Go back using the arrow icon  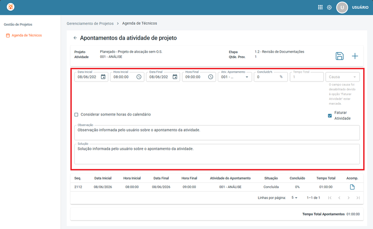[x=75, y=38]
